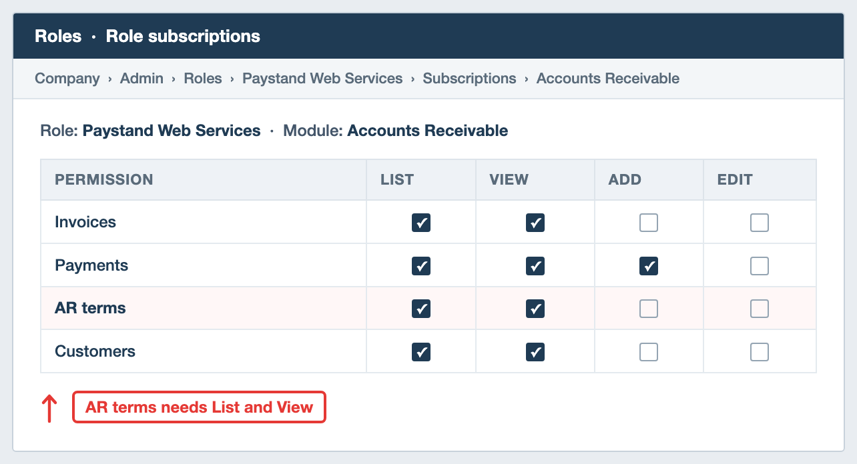This screenshot has width=857, height=464.
Task: Select the AR terms row label
Action: point(90,308)
